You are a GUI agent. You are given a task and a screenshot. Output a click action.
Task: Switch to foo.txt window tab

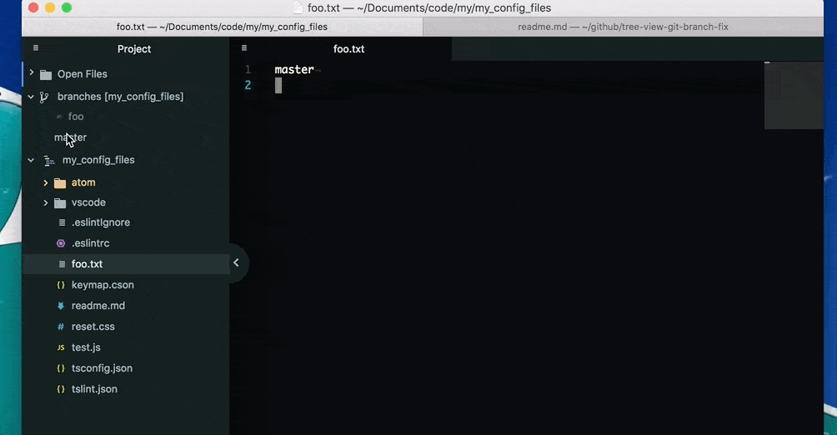tap(222, 27)
